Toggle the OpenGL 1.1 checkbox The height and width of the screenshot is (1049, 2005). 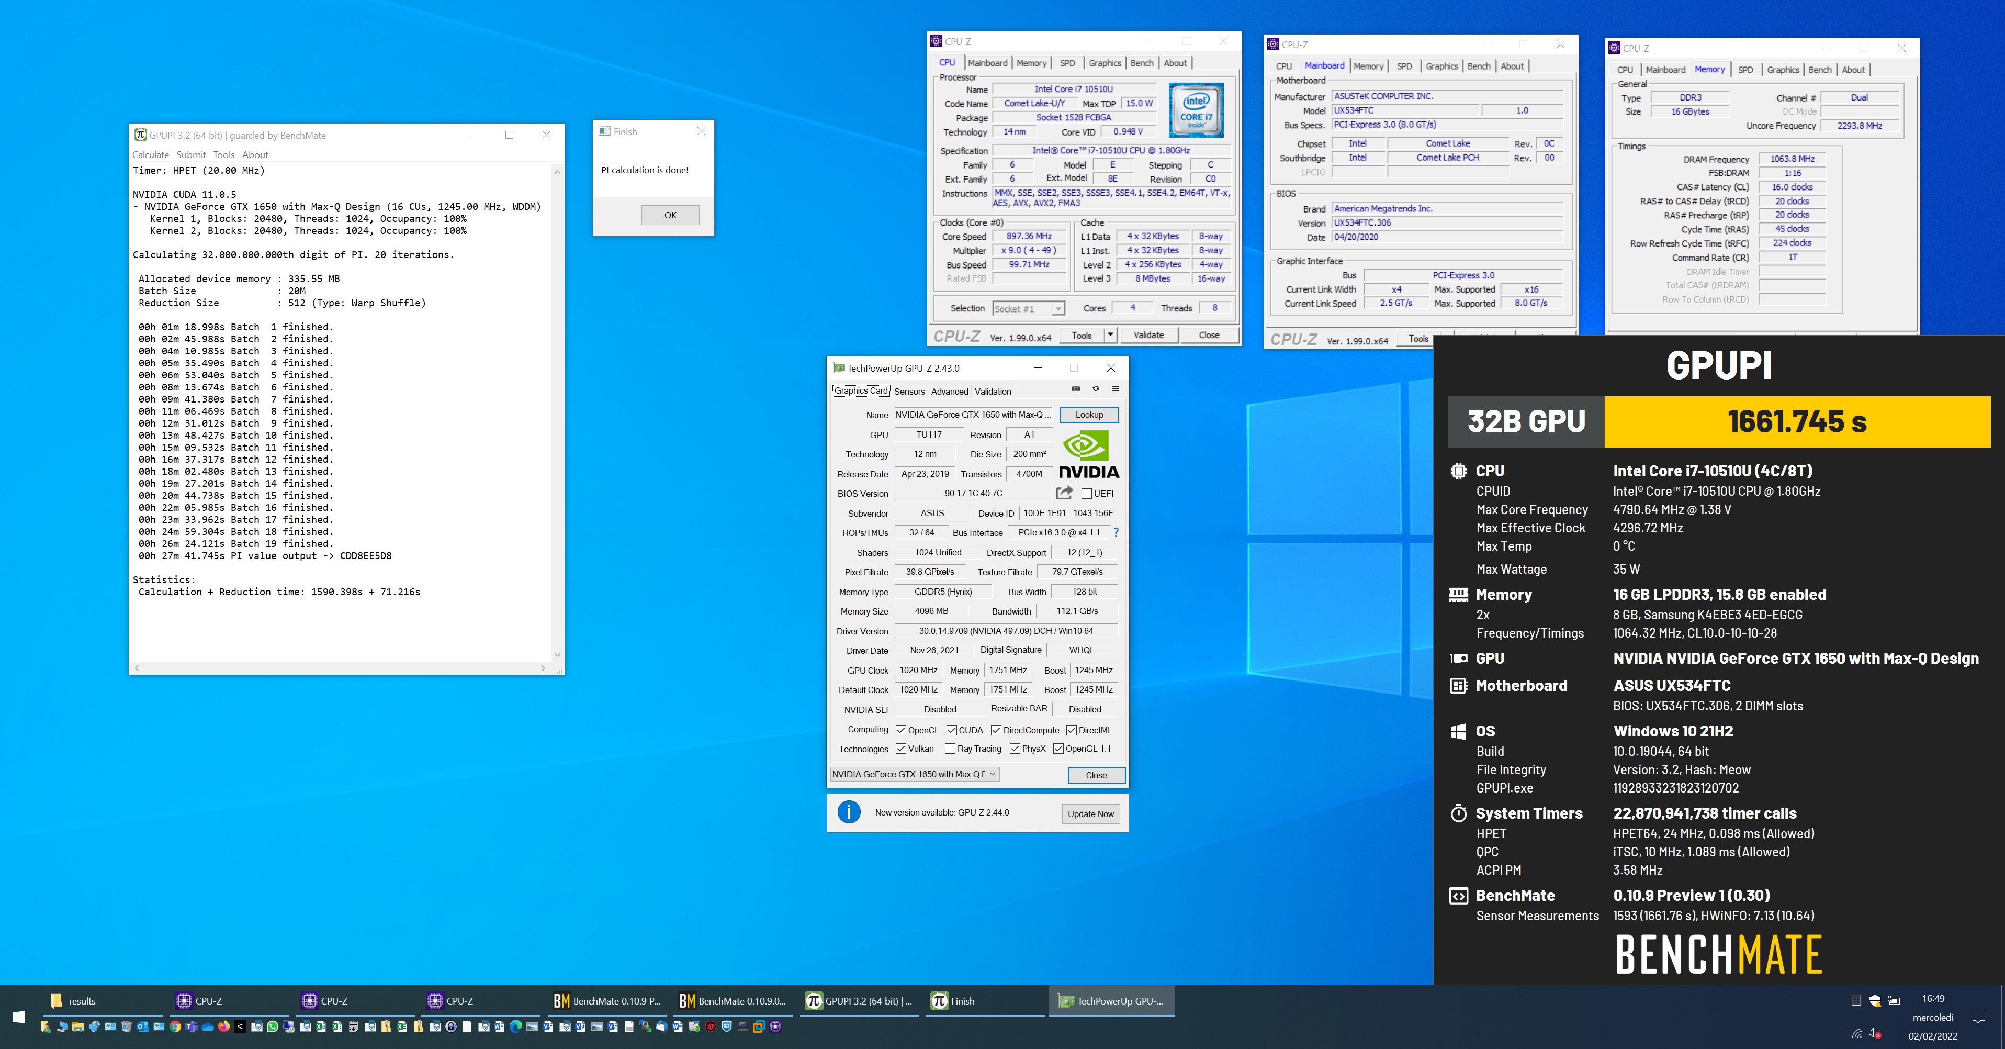coord(1058,749)
